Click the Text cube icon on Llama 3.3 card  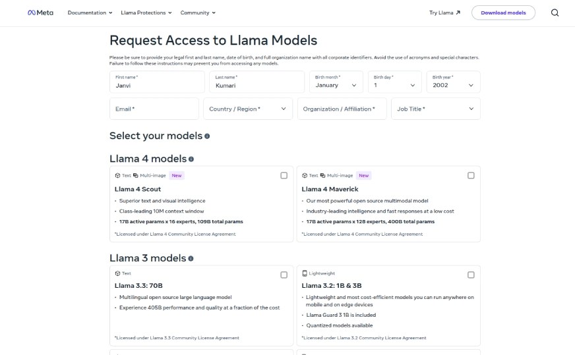coord(117,273)
